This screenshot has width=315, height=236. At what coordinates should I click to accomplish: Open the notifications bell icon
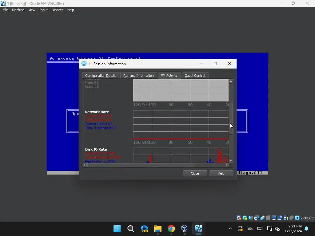pyautogui.click(x=307, y=229)
